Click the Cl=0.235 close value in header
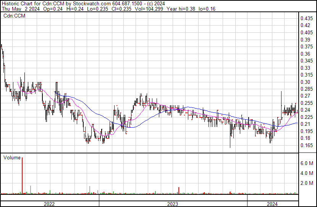This screenshot has width=317, height=207. click(x=121, y=9)
